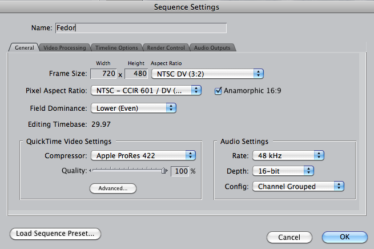Toggle the Anamorphic 16:9 checkbox
This screenshot has height=249, width=374.
(218, 90)
